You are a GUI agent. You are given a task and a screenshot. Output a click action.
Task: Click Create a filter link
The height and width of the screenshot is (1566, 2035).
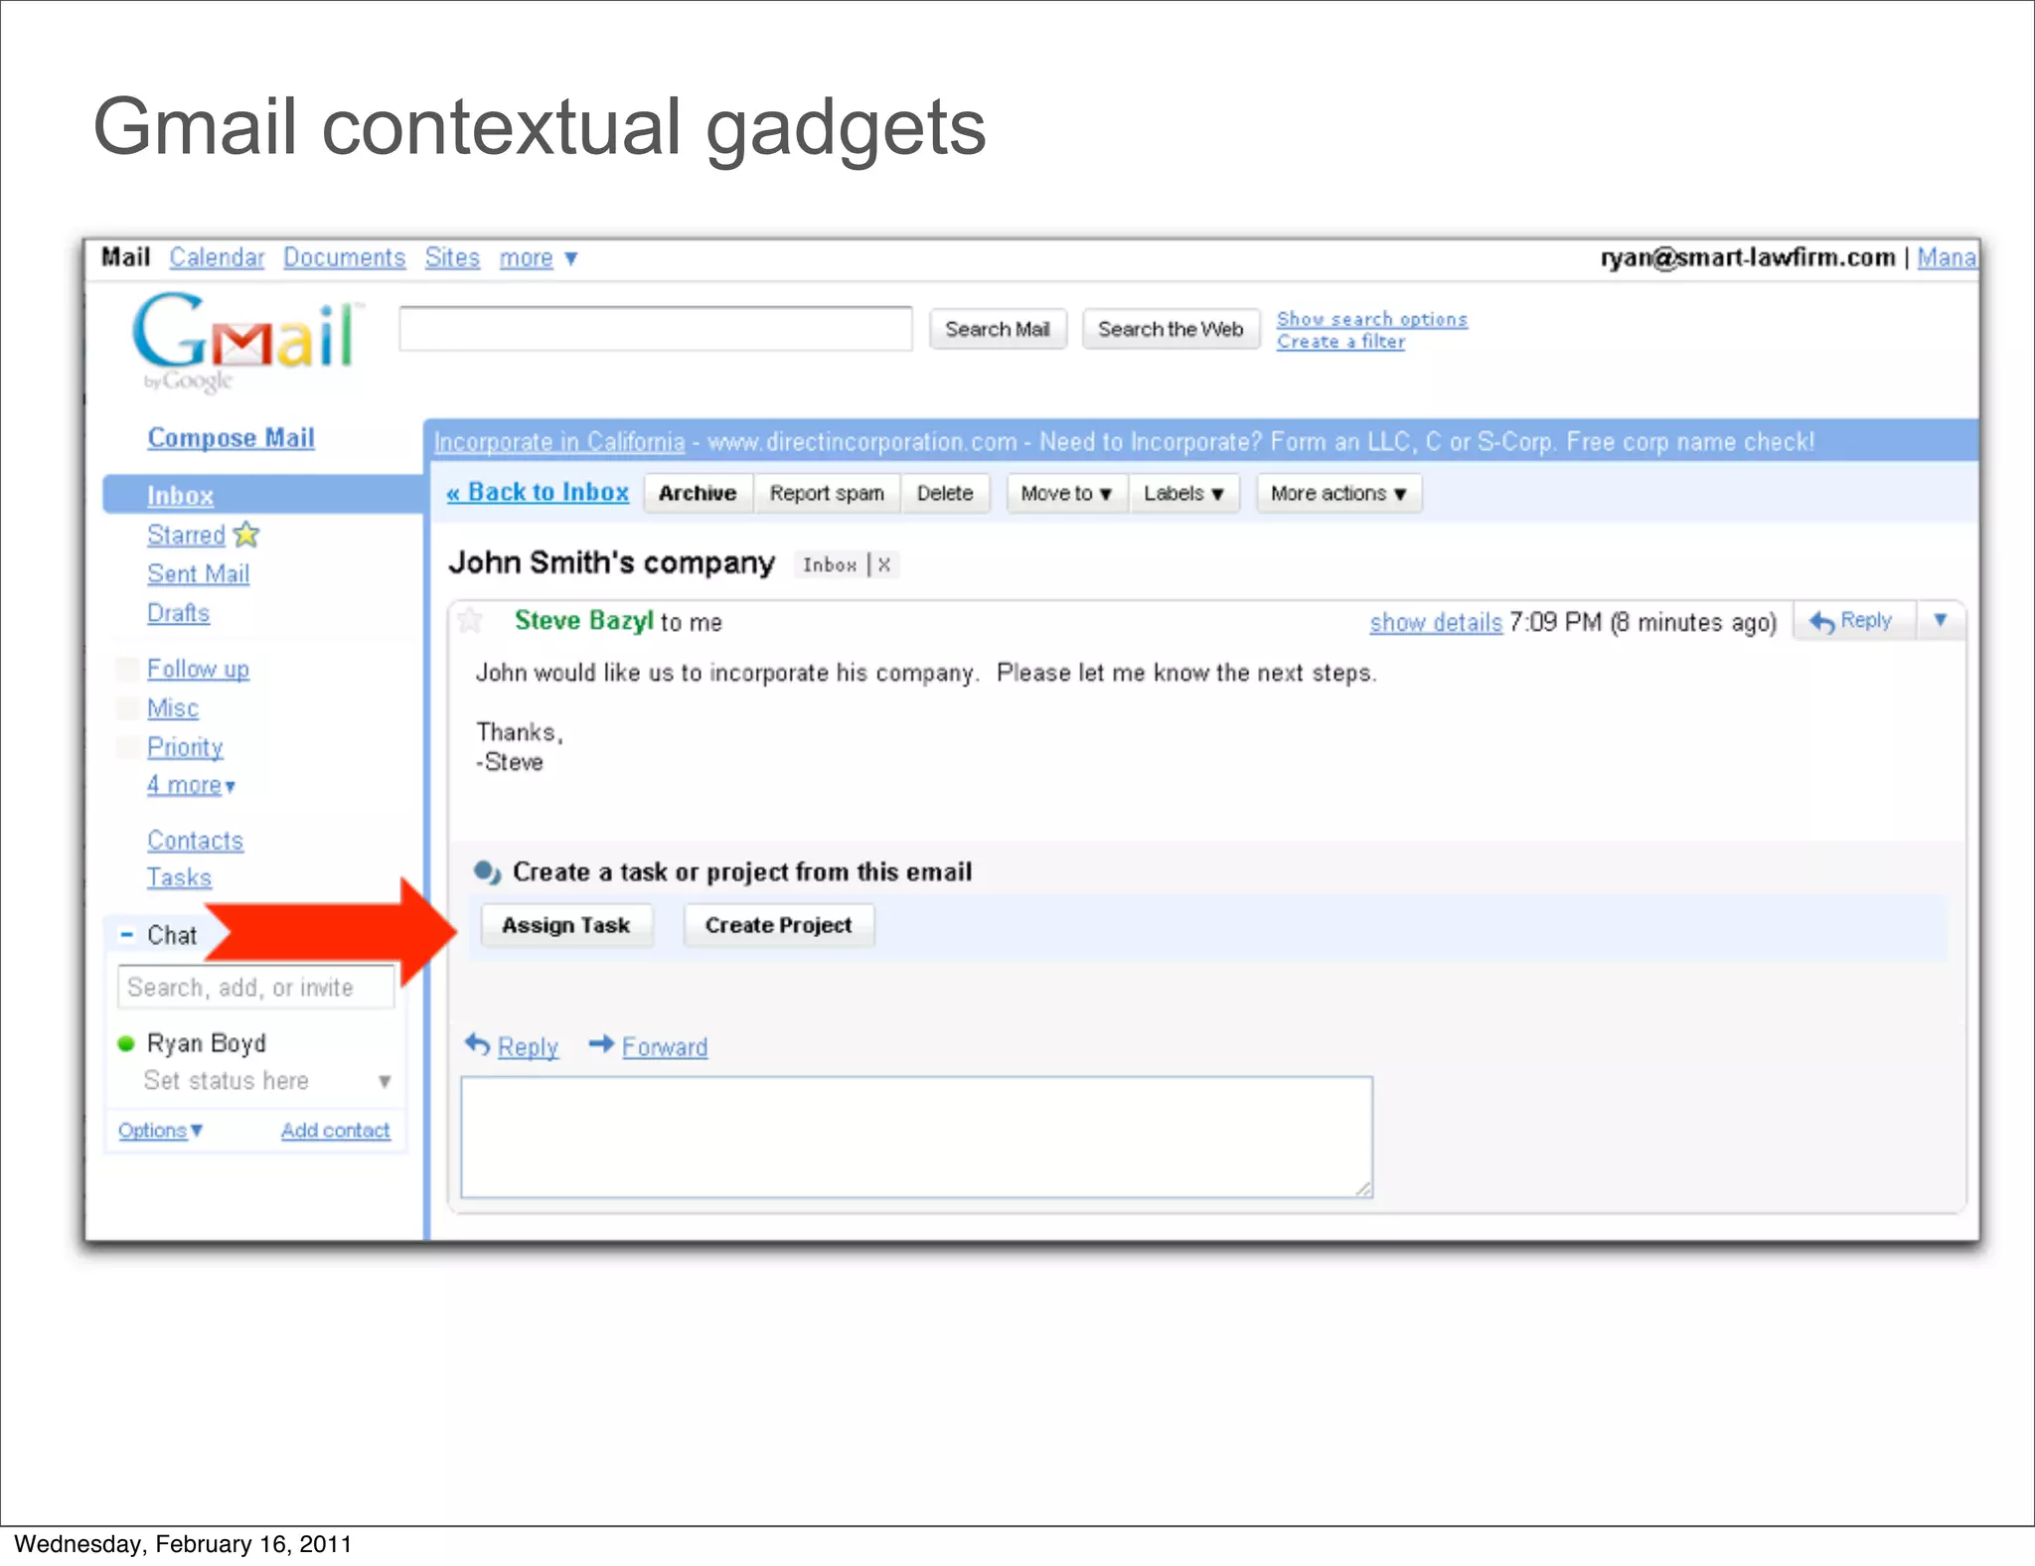(x=1340, y=341)
